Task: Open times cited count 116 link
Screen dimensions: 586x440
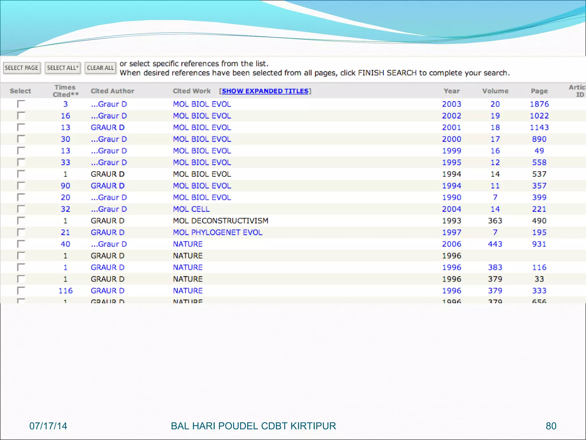Action: click(x=66, y=291)
